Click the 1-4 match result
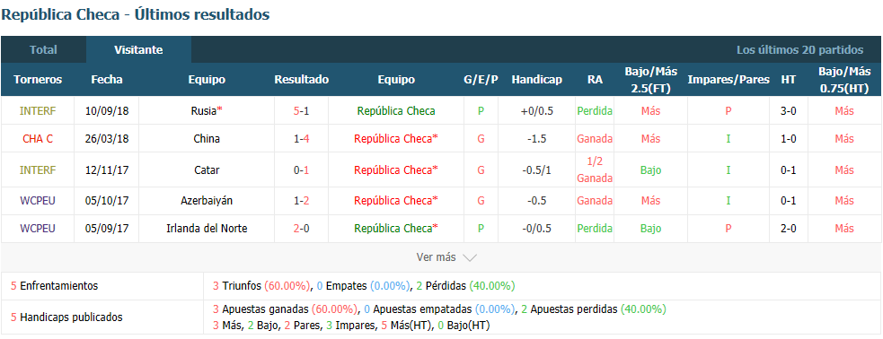Image resolution: width=883 pixels, height=339 pixels. 301,138
